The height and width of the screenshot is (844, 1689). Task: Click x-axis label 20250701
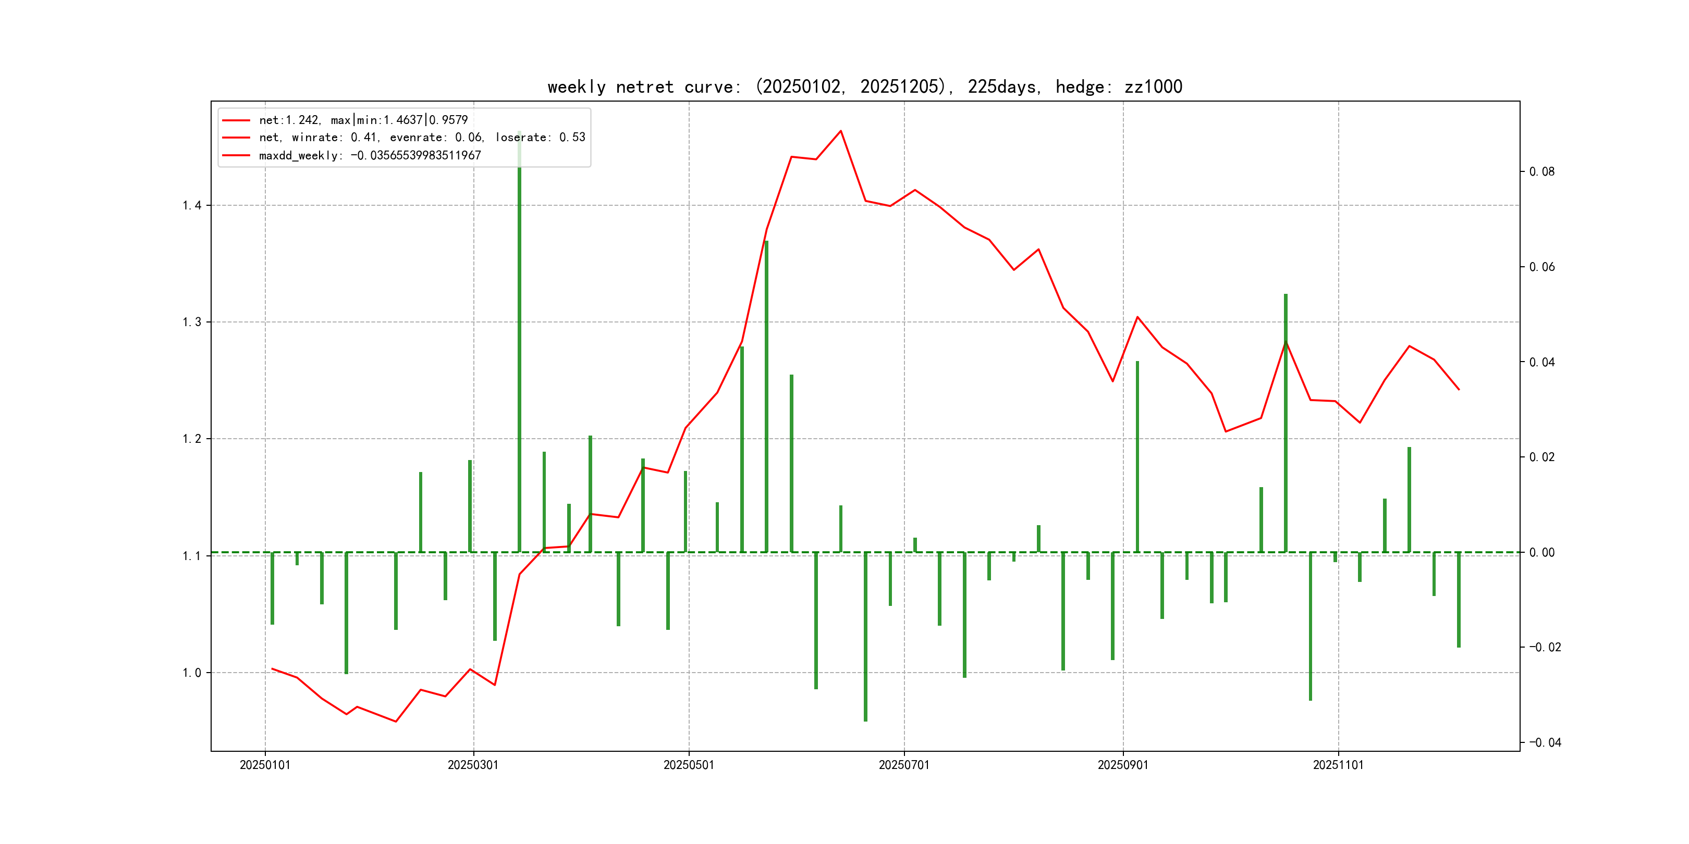[x=903, y=765]
